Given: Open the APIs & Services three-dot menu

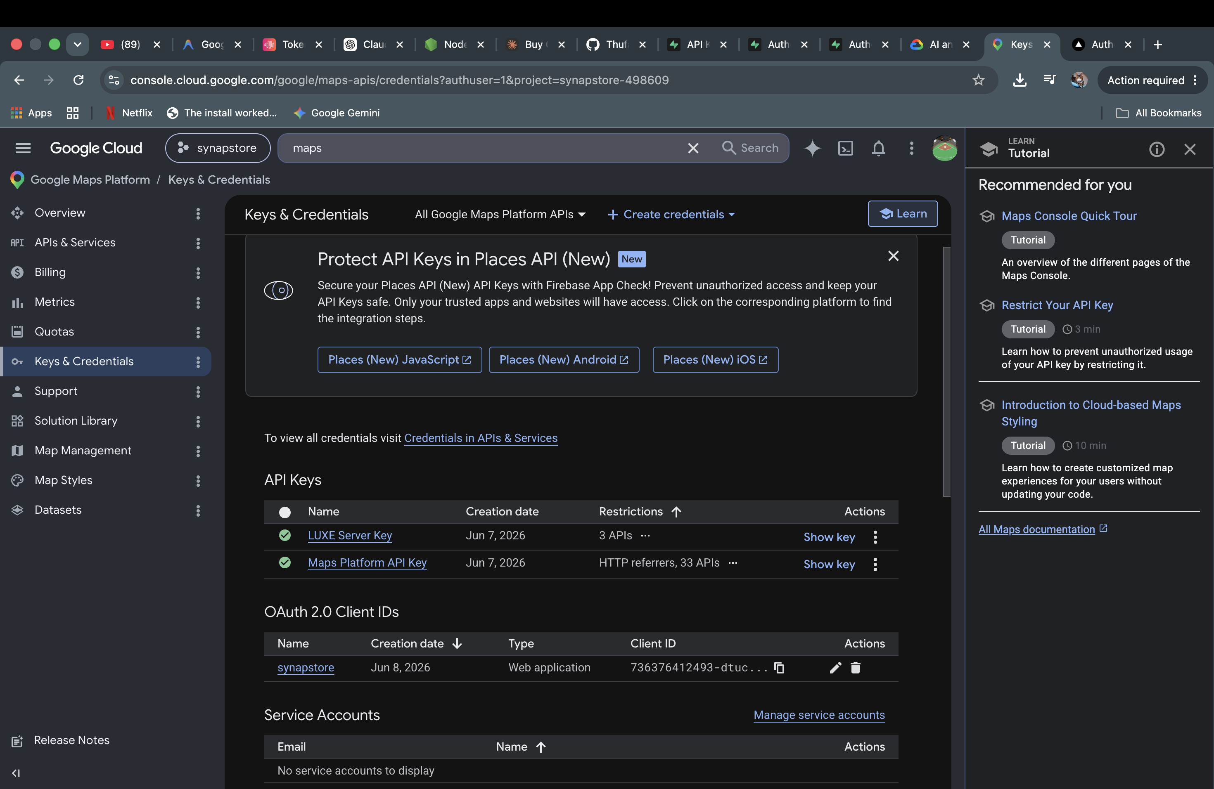Looking at the screenshot, I should (198, 243).
